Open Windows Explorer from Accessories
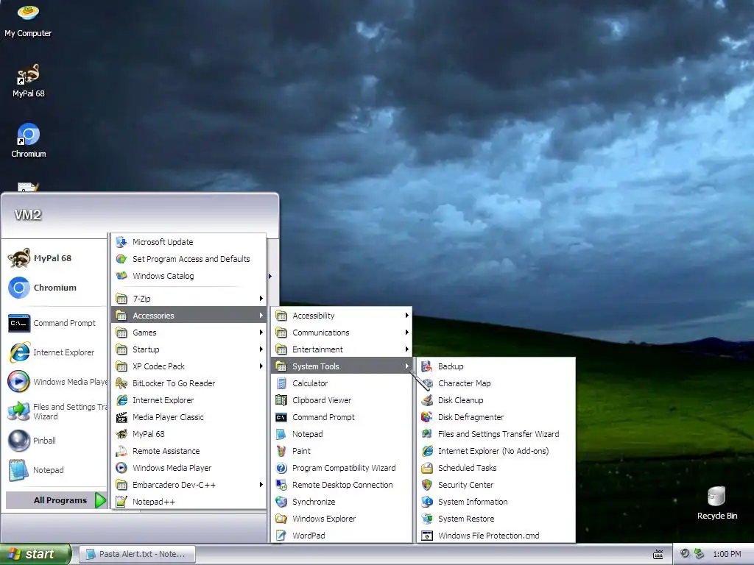Viewport: 754px width, 565px height. pos(342,519)
